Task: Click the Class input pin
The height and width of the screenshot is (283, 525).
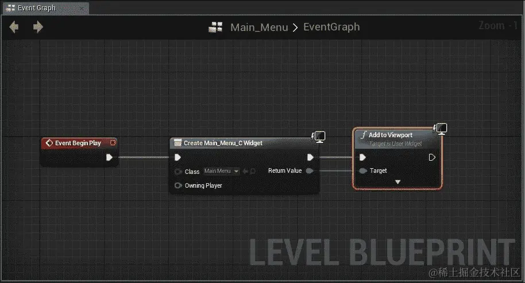Action: click(178, 172)
